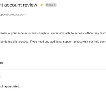Image resolution: width=106 pixels, height=103 pixels.
Task: Click the horizontal divider between messages
Action: [53, 70]
